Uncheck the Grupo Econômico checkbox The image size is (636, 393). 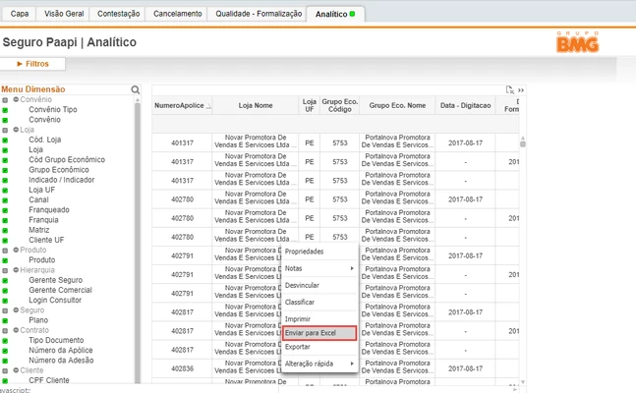(x=5, y=170)
